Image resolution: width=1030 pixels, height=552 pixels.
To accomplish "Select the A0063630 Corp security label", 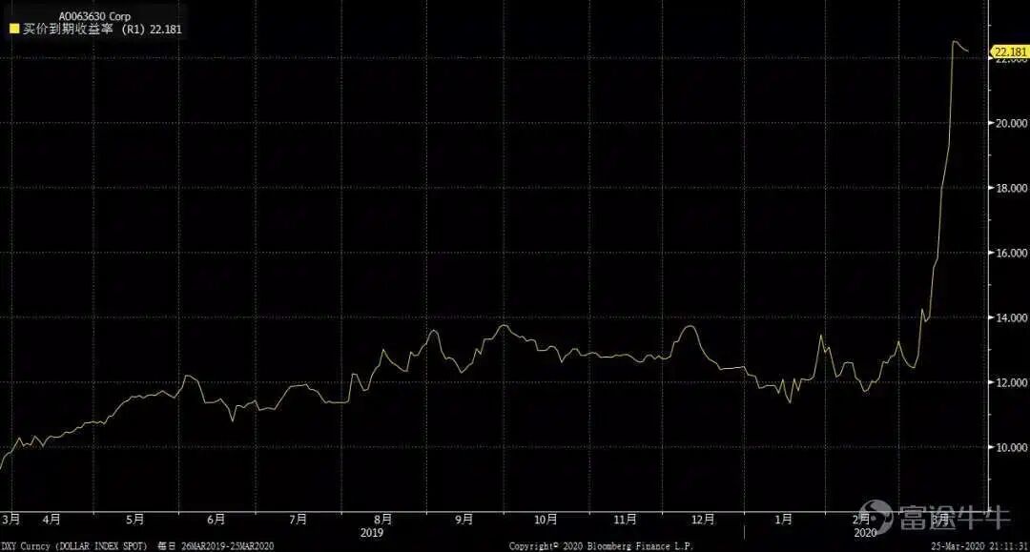I will 94,16.
